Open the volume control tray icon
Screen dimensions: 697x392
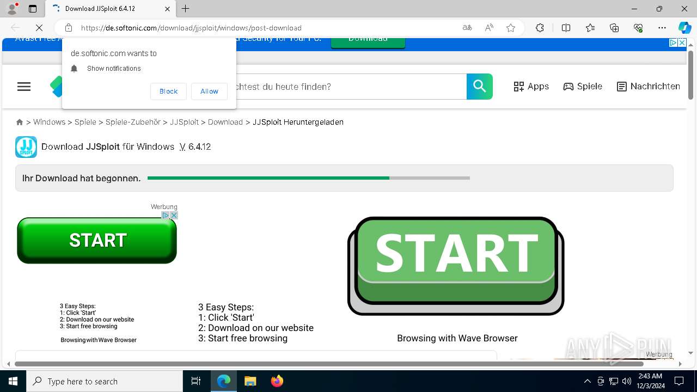pyautogui.click(x=626, y=381)
